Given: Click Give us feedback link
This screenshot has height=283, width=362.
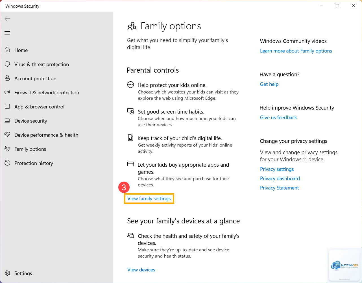Looking at the screenshot, I should (x=278, y=117).
